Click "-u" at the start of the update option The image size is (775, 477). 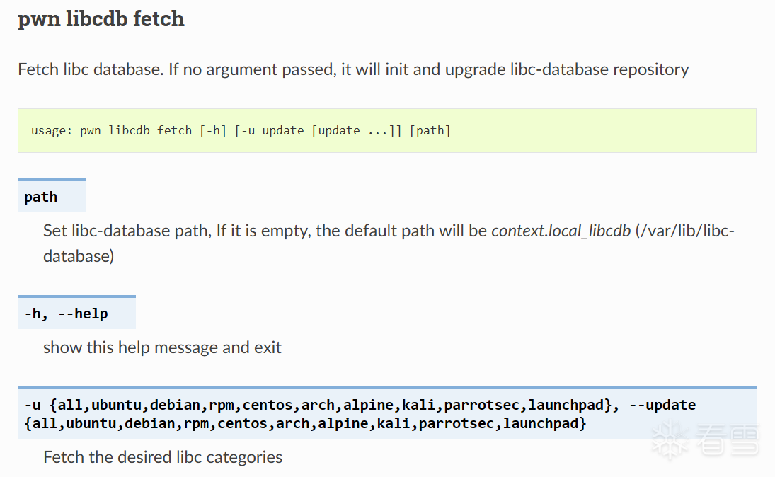[32, 406]
